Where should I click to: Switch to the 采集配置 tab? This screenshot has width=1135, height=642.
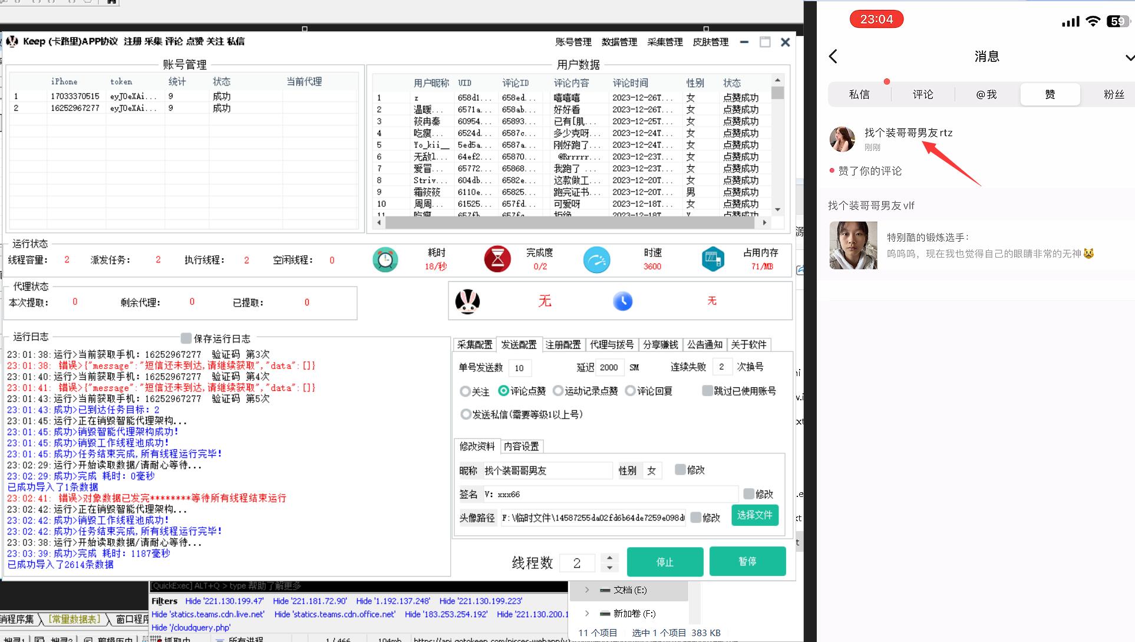coord(474,345)
